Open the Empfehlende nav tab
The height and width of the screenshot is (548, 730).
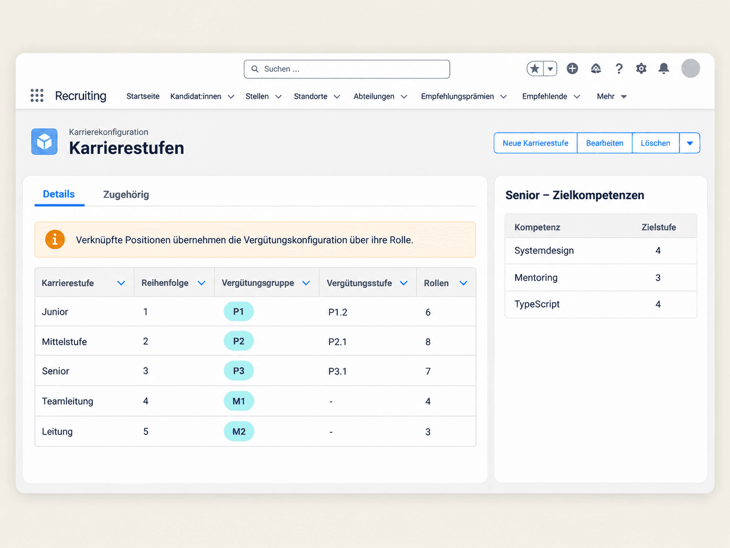point(544,96)
